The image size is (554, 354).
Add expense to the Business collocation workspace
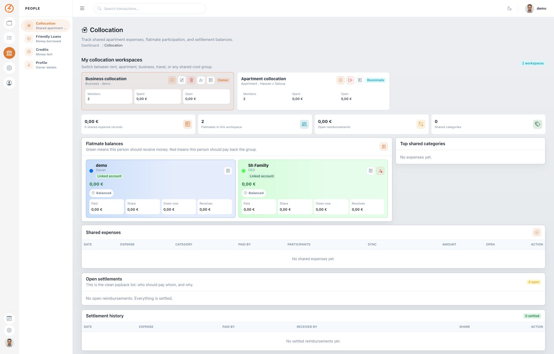tap(172, 80)
